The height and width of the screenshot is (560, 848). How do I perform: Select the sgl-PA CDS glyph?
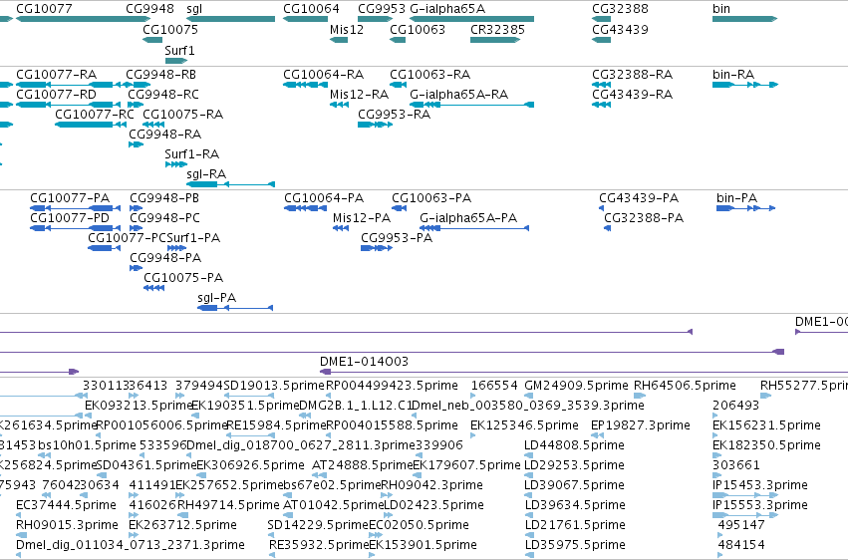click(235, 308)
